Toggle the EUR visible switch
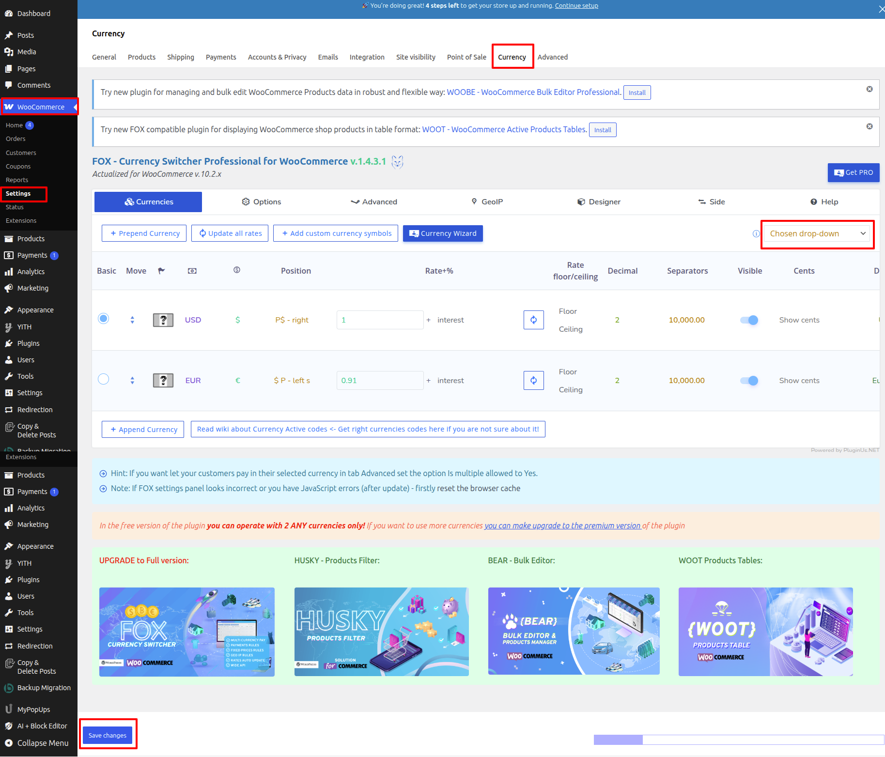885x757 pixels. pos(749,380)
